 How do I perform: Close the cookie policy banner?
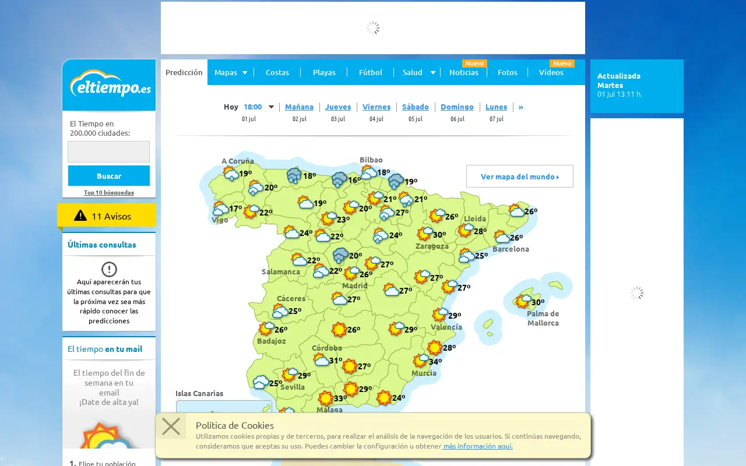171,426
